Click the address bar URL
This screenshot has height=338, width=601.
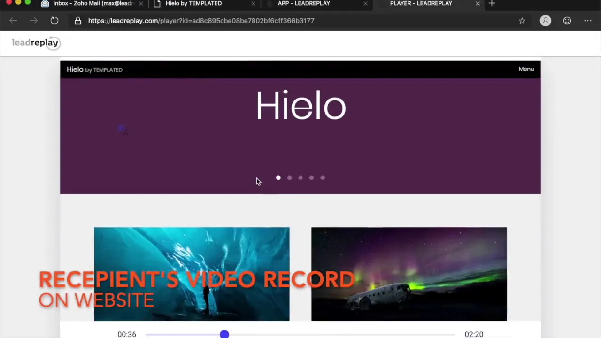pos(201,21)
